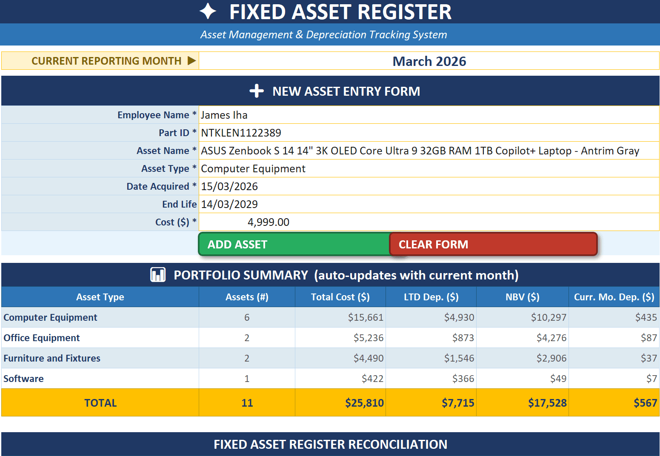Click Software LTD Dep. $366
Screen dimensions: 660x456
coord(431,379)
